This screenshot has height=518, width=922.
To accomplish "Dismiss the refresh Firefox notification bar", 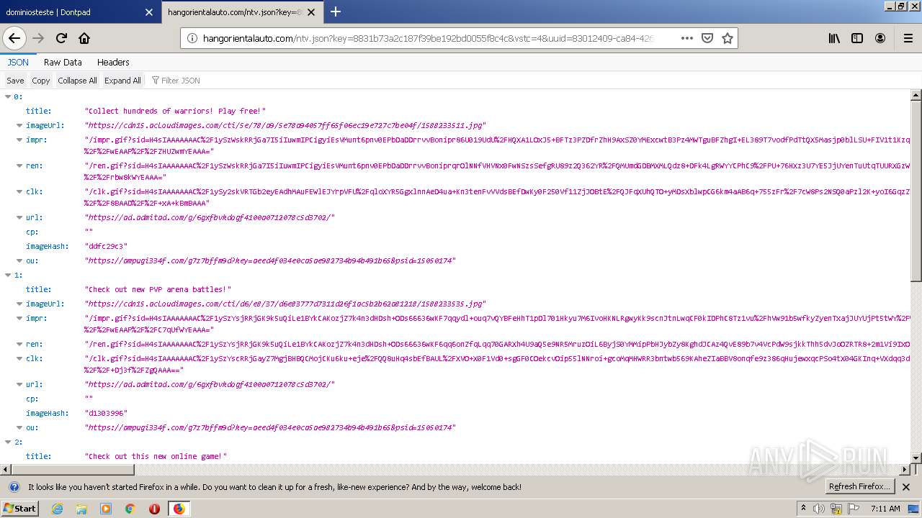I will 906,487.
